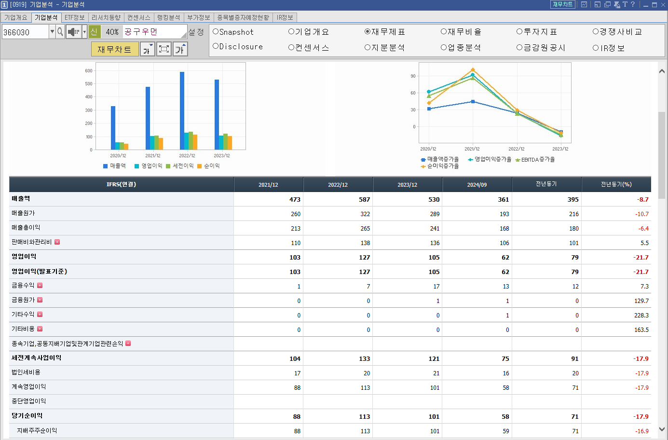Click the 순이익 orange legend swatch
Screen dimensions: 668x440
click(x=199, y=166)
